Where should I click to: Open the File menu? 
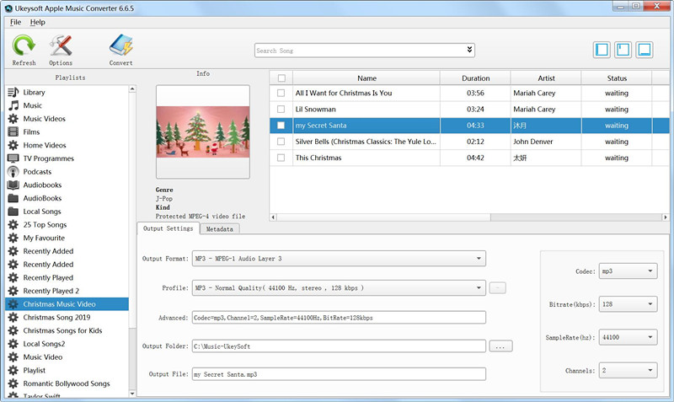click(x=15, y=22)
